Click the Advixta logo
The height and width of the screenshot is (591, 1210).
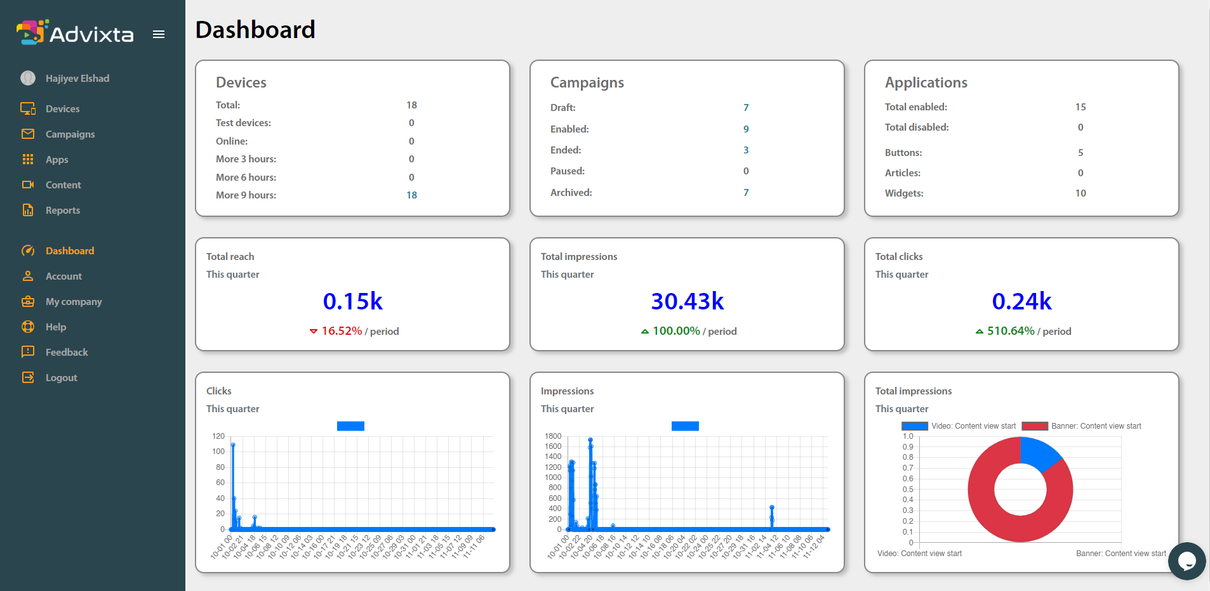pos(75,32)
